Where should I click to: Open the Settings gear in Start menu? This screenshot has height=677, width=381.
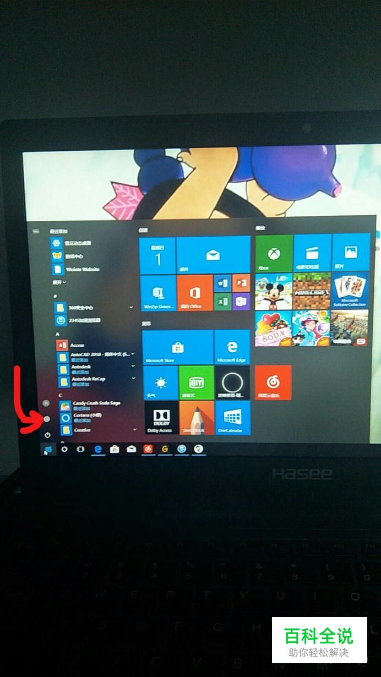(47, 419)
